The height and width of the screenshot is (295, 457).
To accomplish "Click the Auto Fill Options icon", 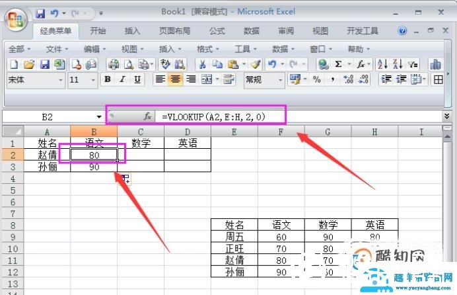I will [x=126, y=179].
